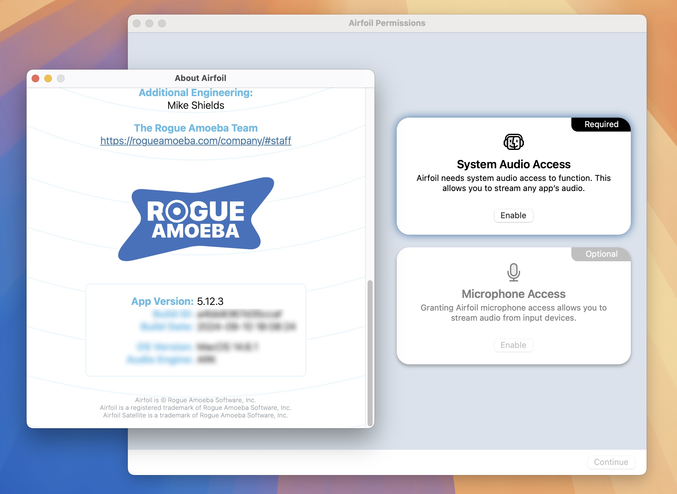Click the yellow minimize button on About Airfoil
677x494 pixels.
point(48,78)
